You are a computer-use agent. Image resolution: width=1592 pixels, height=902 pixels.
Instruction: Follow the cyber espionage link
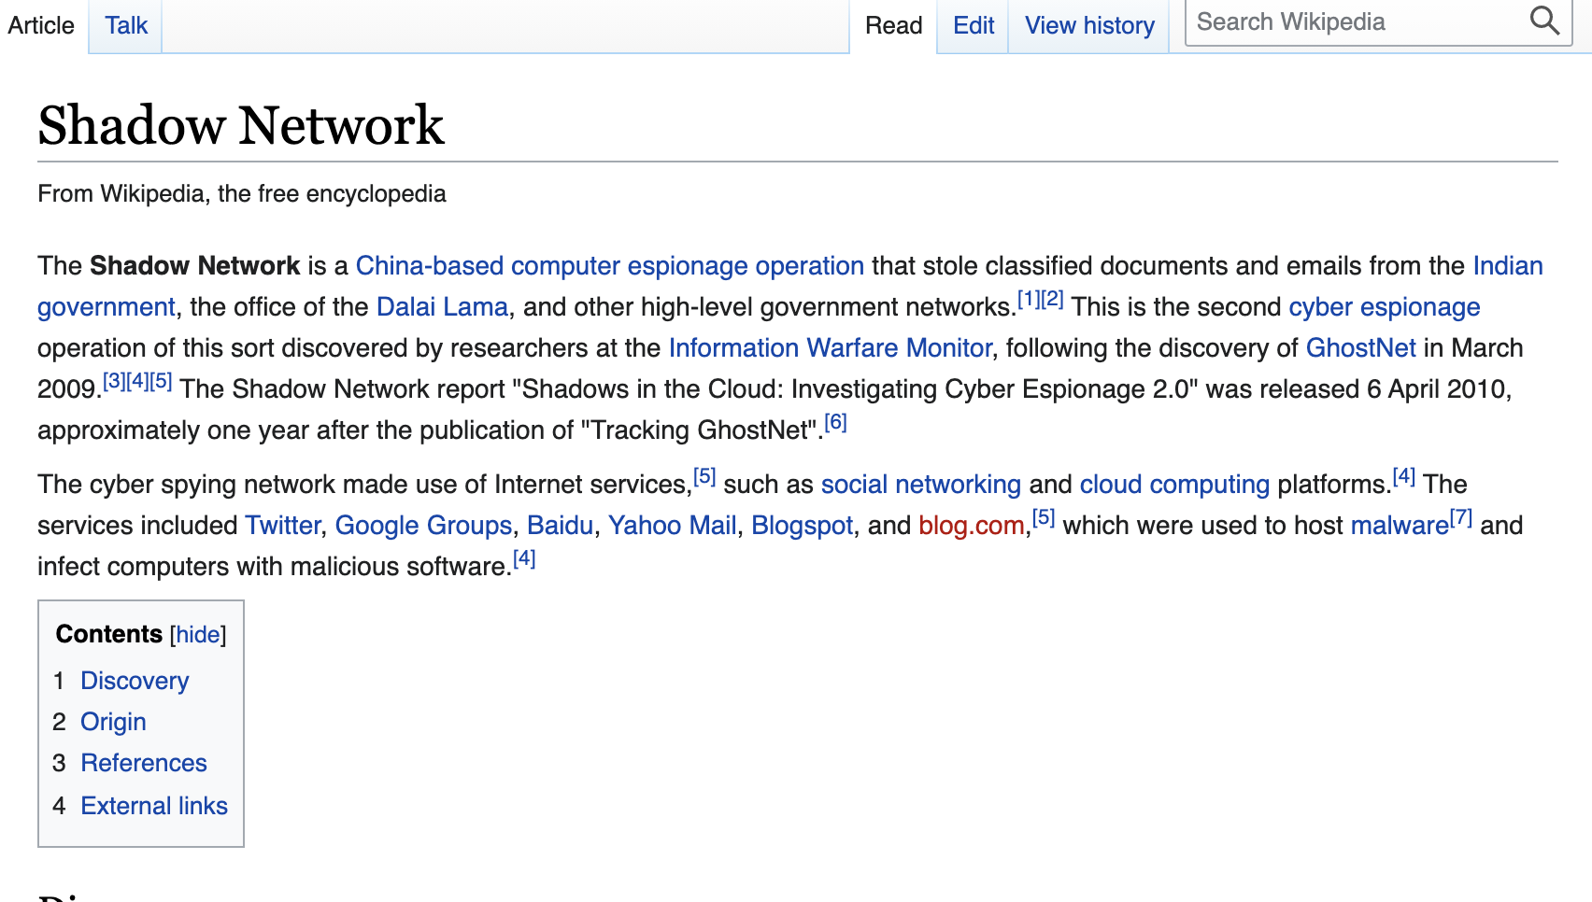(x=1385, y=307)
